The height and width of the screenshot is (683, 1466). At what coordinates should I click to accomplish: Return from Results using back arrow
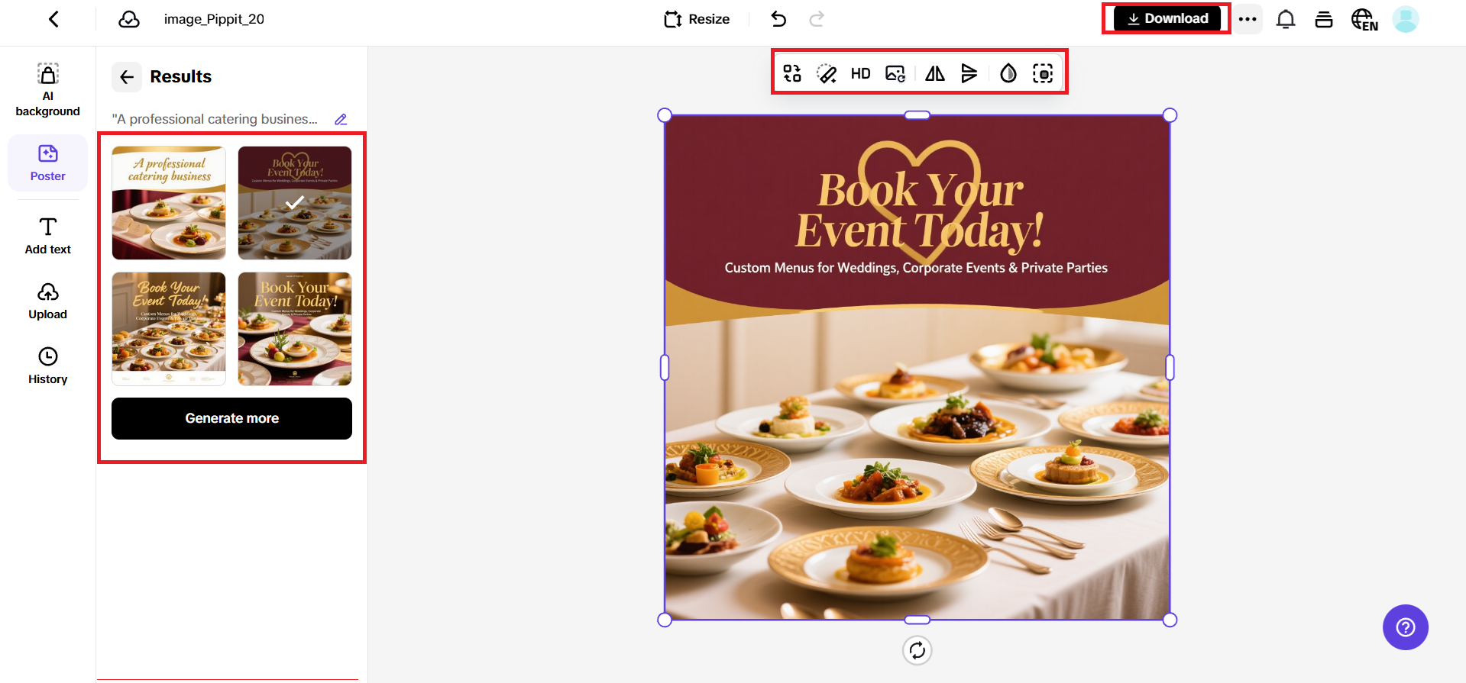click(127, 76)
